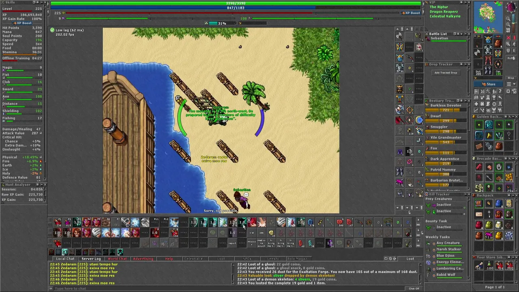Select the Rabid Wolf weekly task

click(x=445, y=275)
